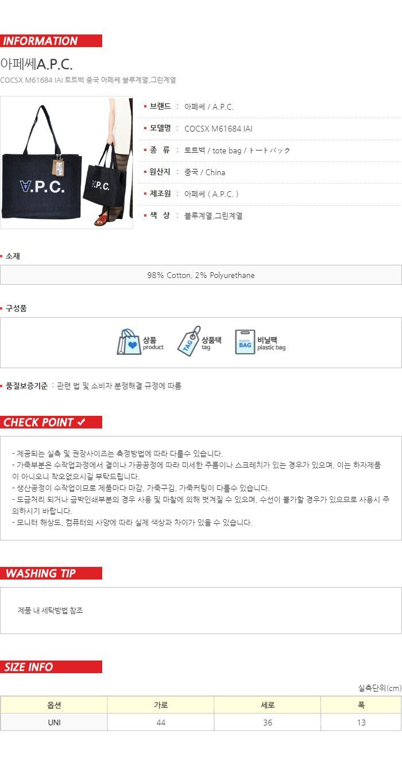This screenshot has height=780, width=402.
Task: Click the model name COCSX M61684 IAI
Action: [x=218, y=129]
